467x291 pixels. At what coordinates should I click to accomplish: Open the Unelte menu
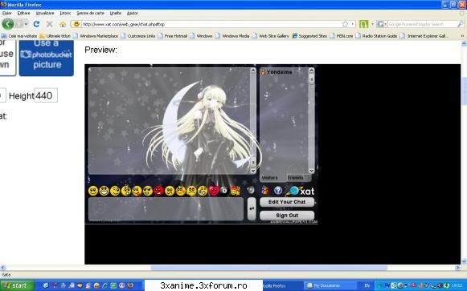click(x=116, y=13)
